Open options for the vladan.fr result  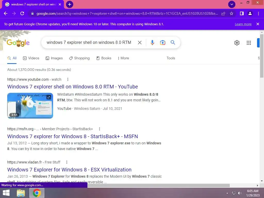[67, 162]
